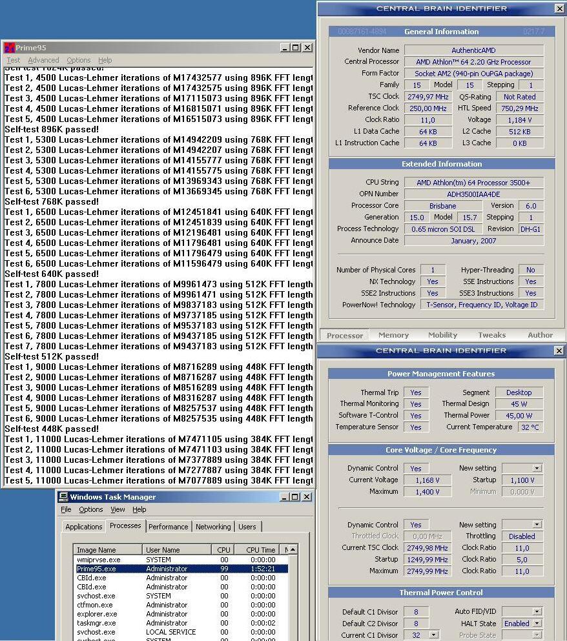Switch to the Performance tab in Task Manager
Viewport: 567px width, 641px height.
(x=168, y=527)
